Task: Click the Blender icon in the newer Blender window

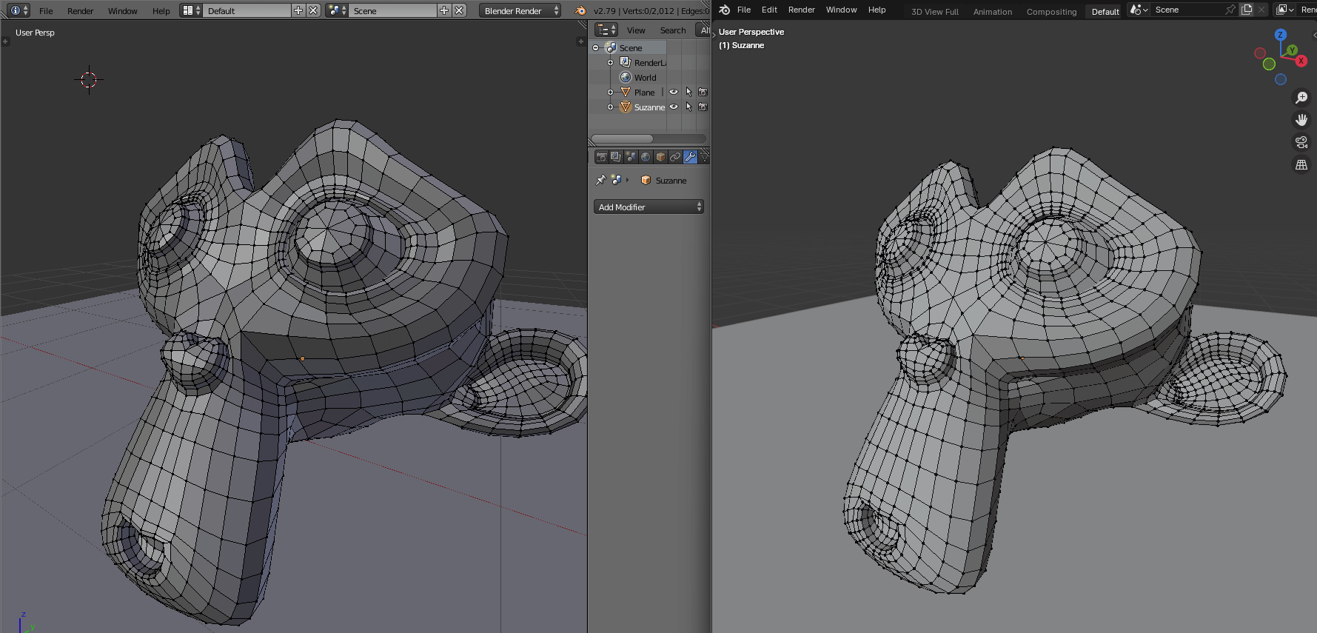Action: coord(724,10)
